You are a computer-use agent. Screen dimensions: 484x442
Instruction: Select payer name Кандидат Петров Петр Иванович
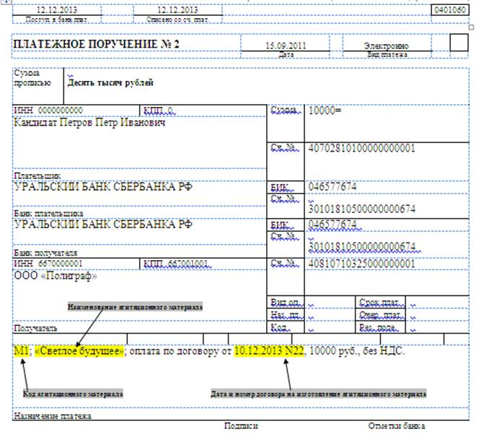point(89,123)
